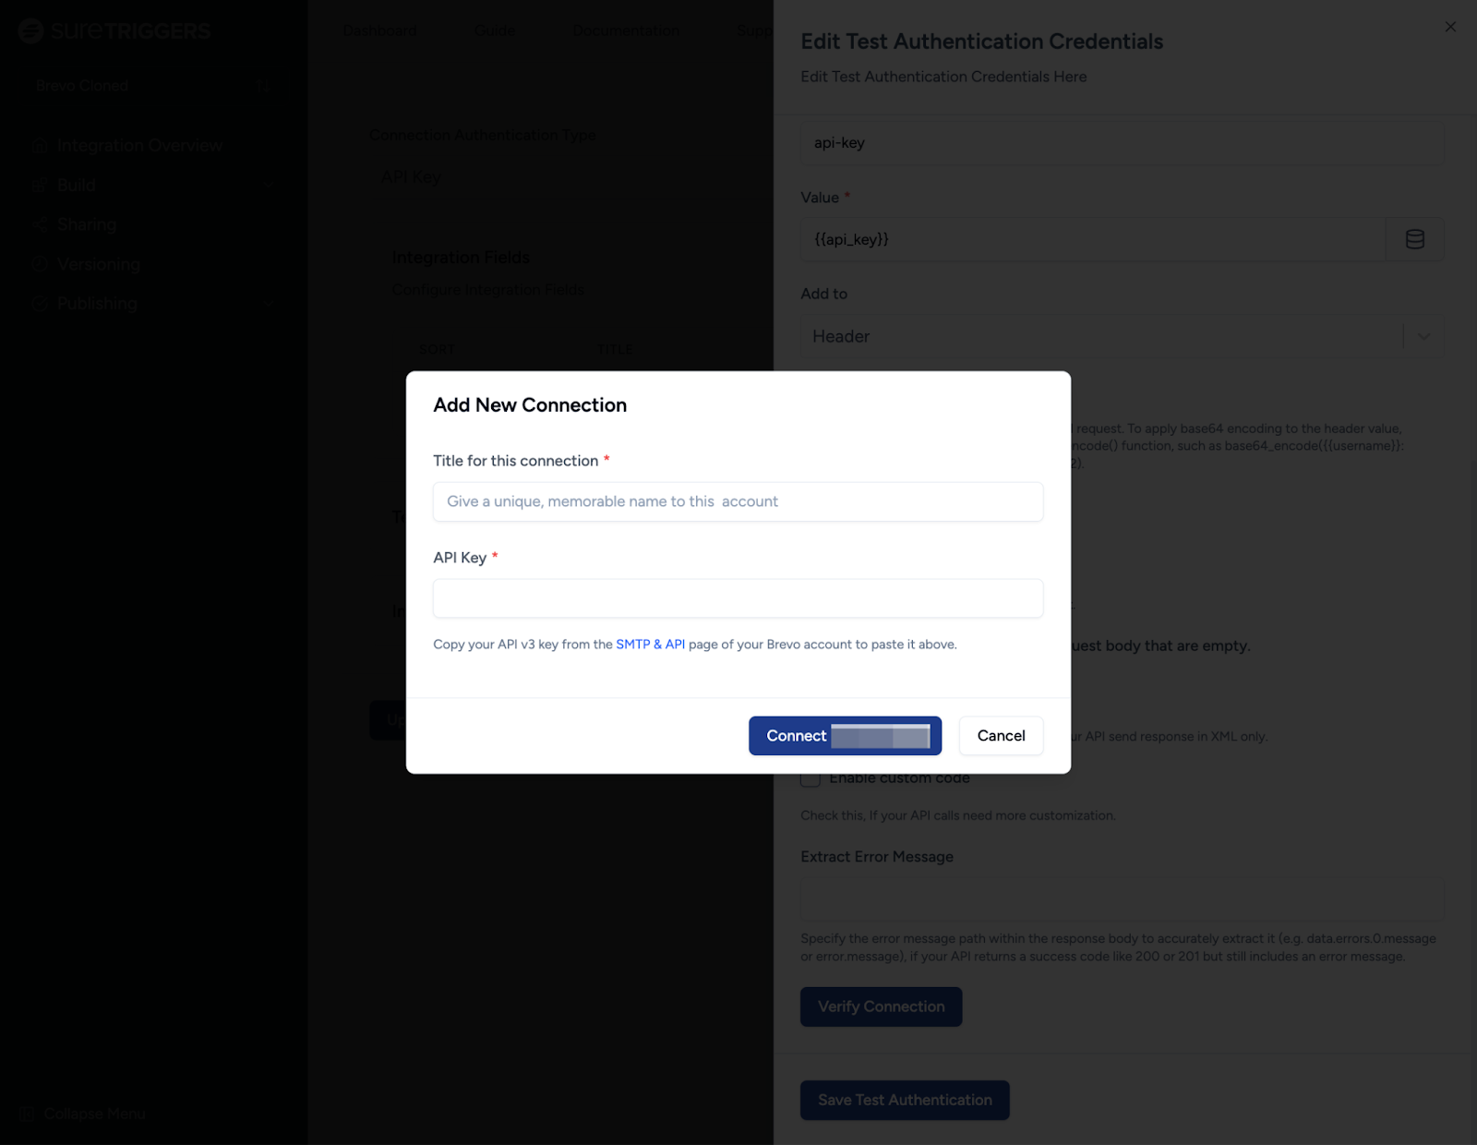Viewport: 1477px width, 1145px height.
Task: Click Save Test Authentication
Action: (904, 1100)
